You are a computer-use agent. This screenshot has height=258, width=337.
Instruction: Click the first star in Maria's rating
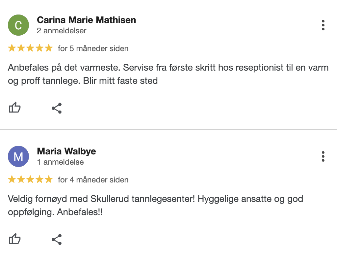tap(12, 180)
